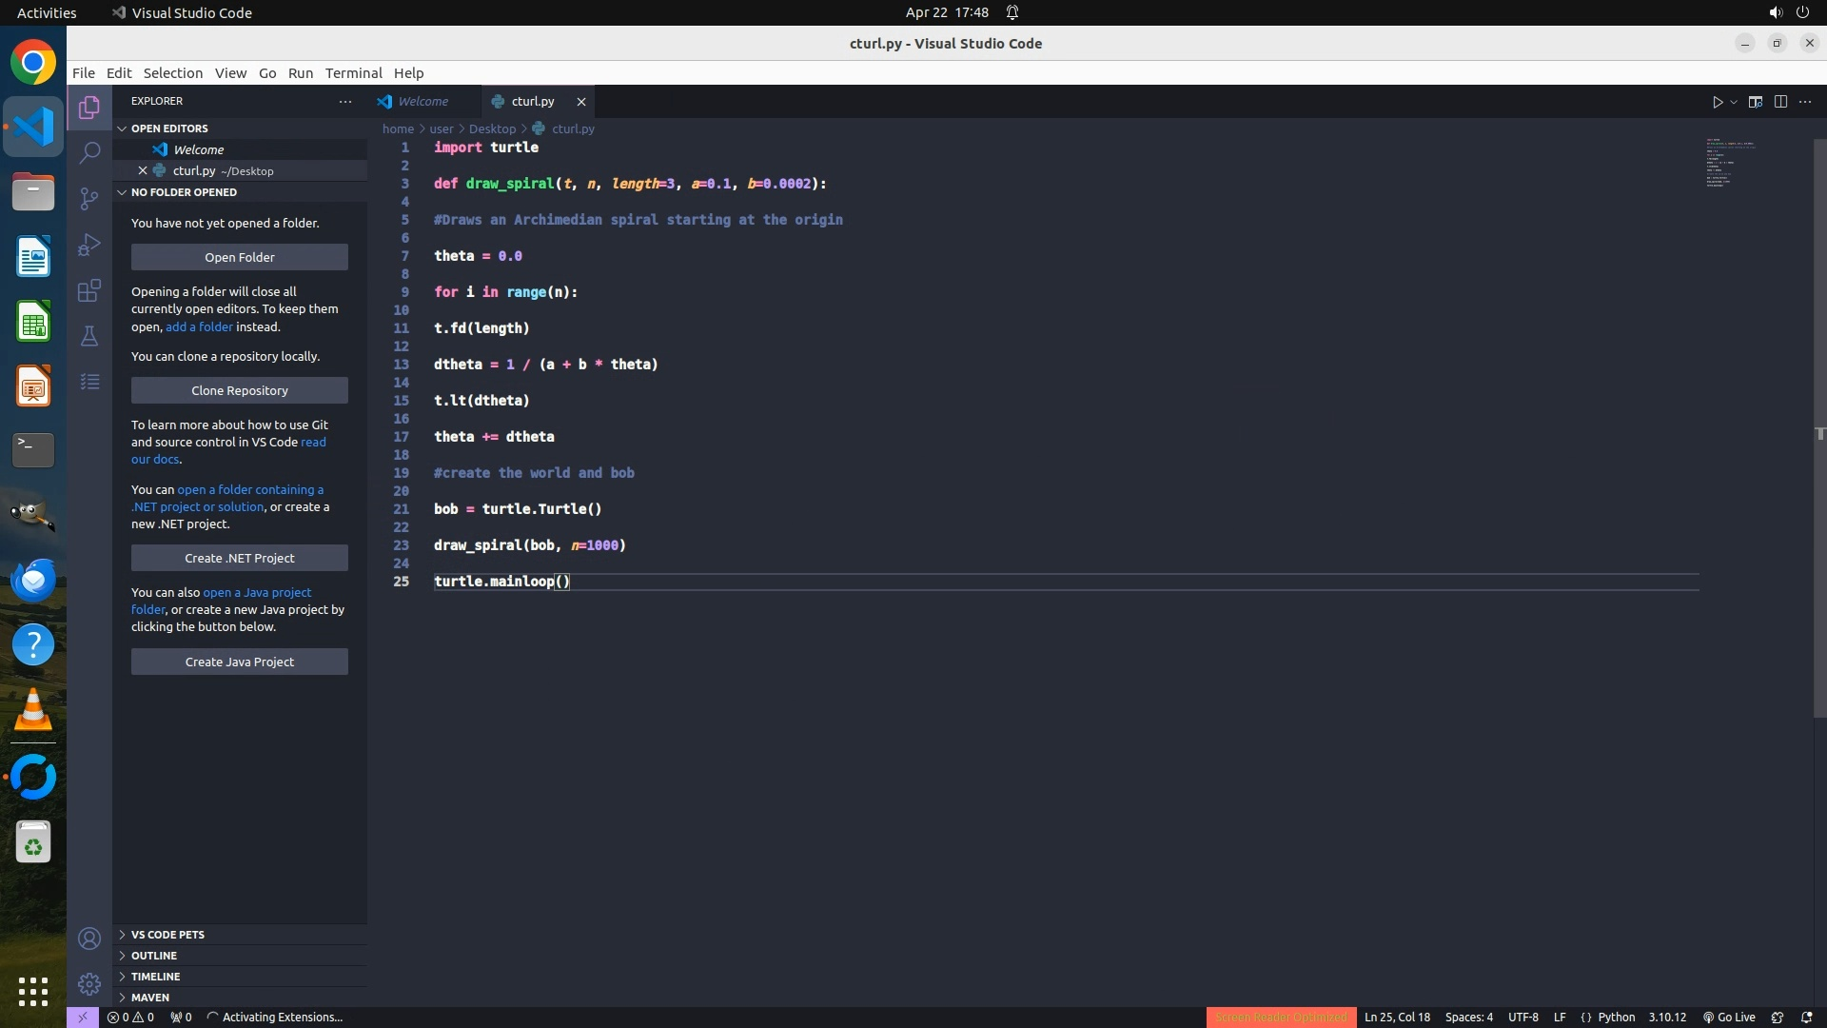The image size is (1827, 1028).
Task: Open the run button dropdown arrow
Action: (x=1734, y=102)
